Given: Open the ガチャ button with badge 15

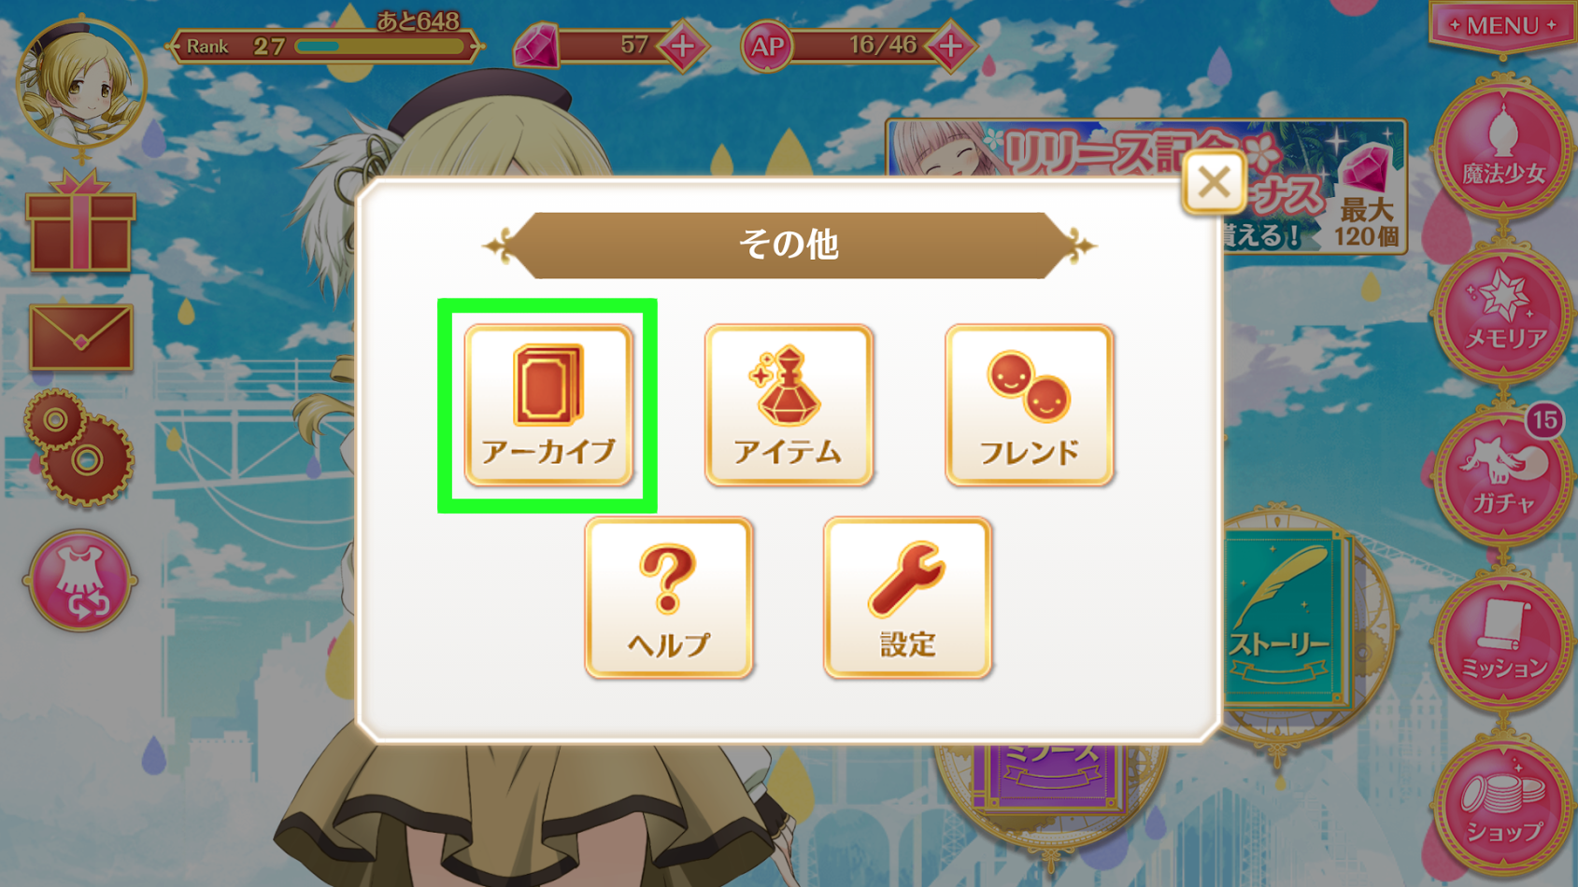Looking at the screenshot, I should pos(1502,478).
